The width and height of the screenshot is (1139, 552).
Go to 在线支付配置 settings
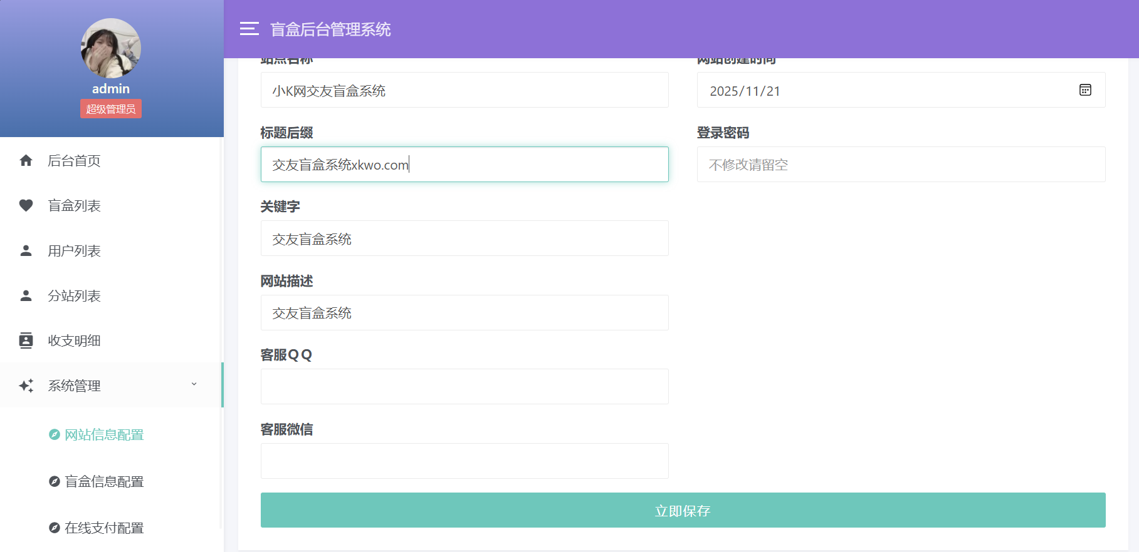pyautogui.click(x=104, y=528)
